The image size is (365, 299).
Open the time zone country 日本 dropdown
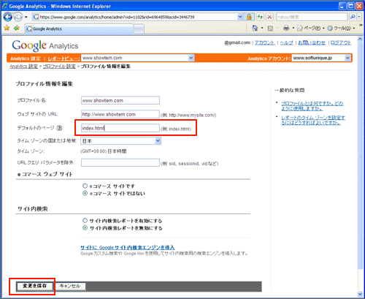coord(121,141)
